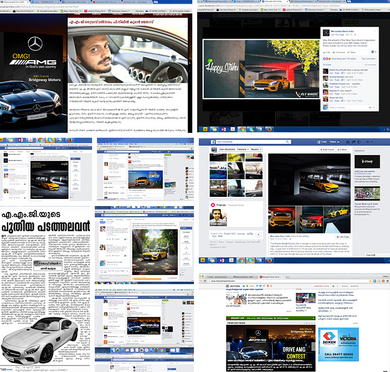Screen dimensions: 390x372
Task: Click Facebook icon on manoramaonline bar
Action: 257,286
